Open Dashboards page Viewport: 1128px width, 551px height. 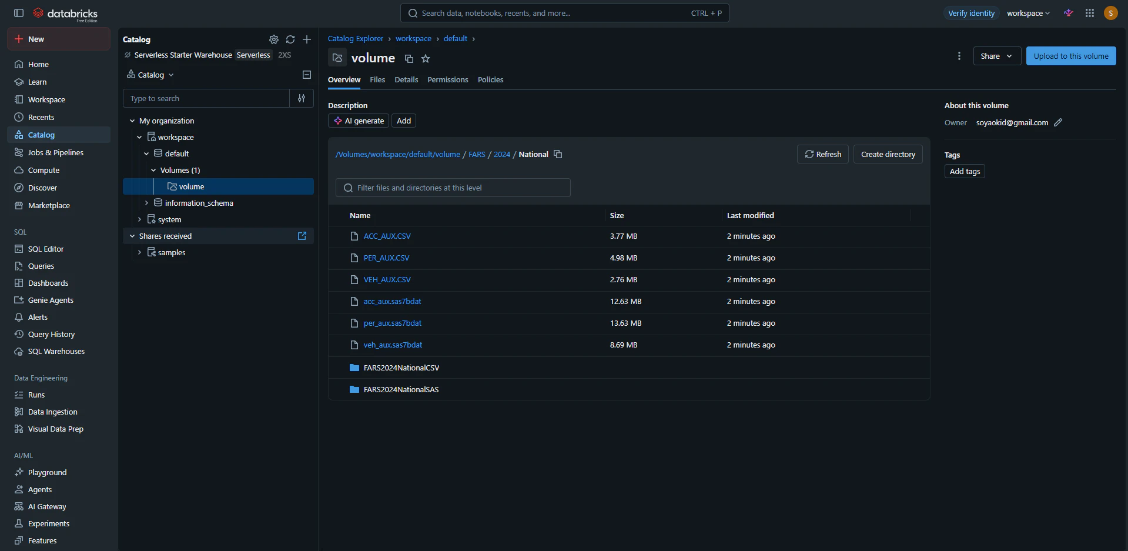59,283
